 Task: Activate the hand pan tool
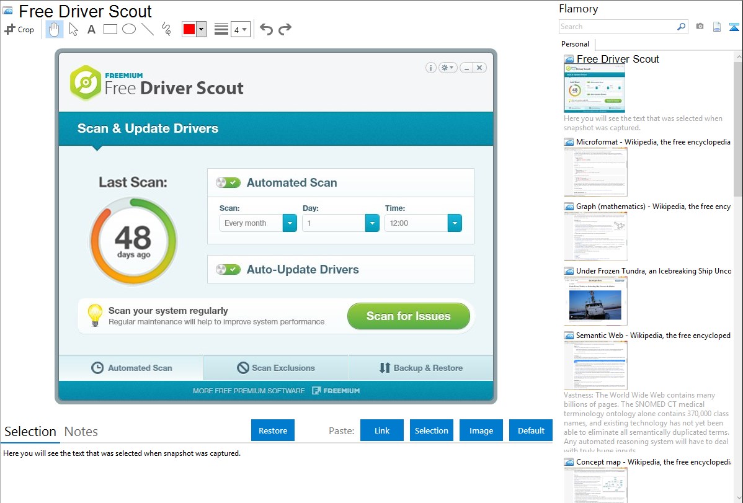pyautogui.click(x=55, y=29)
